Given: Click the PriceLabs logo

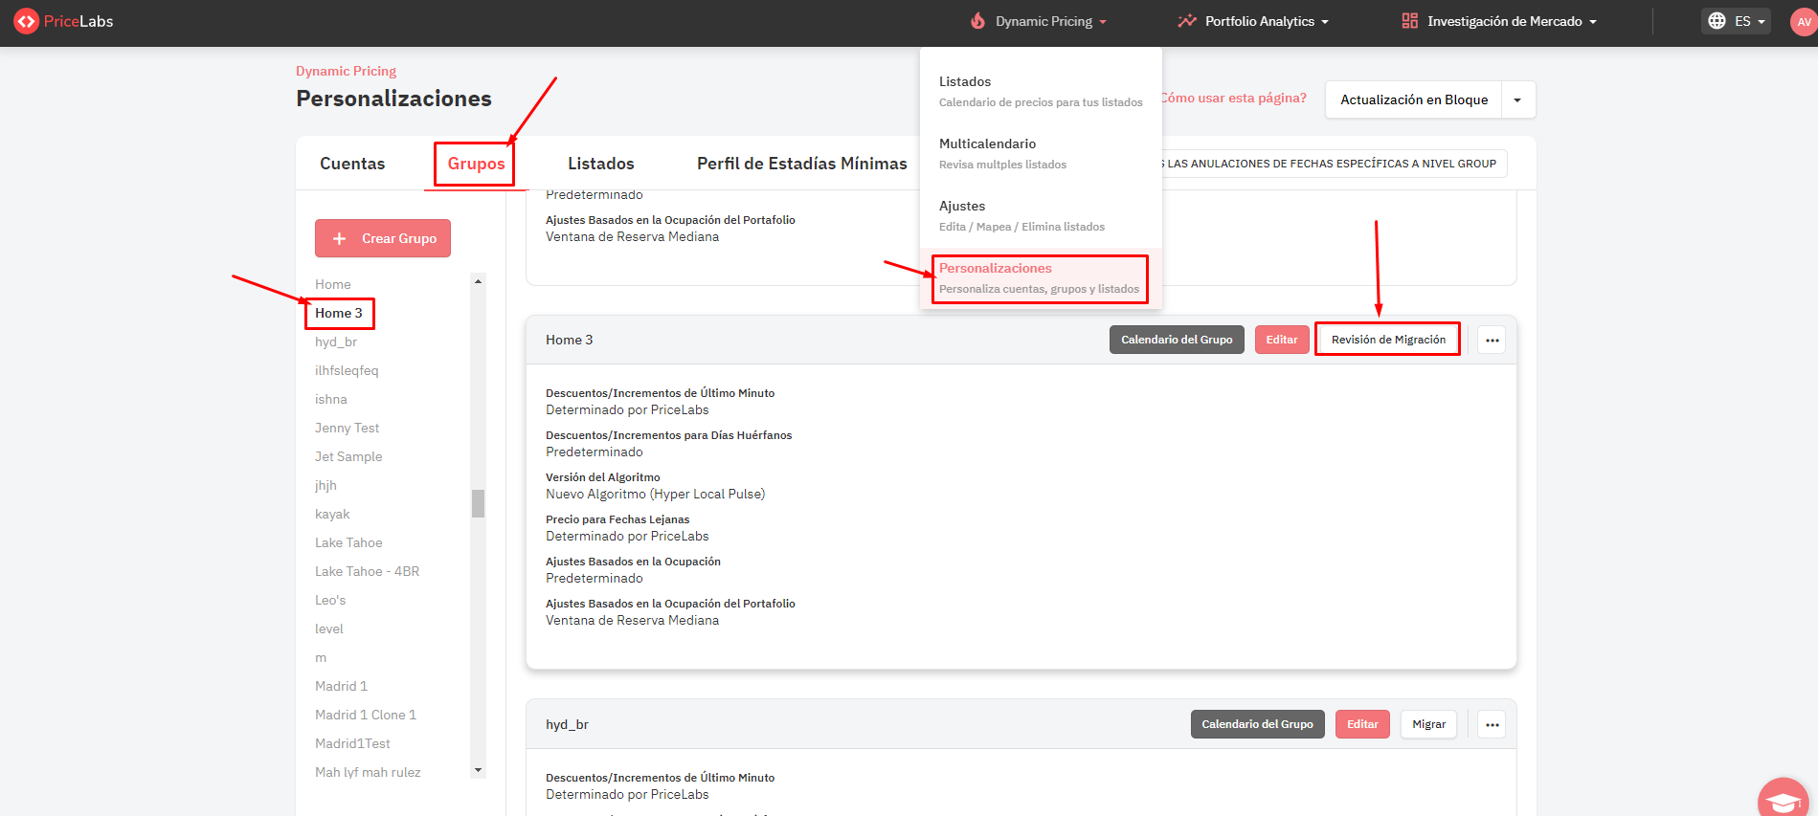Looking at the screenshot, I should [x=64, y=21].
